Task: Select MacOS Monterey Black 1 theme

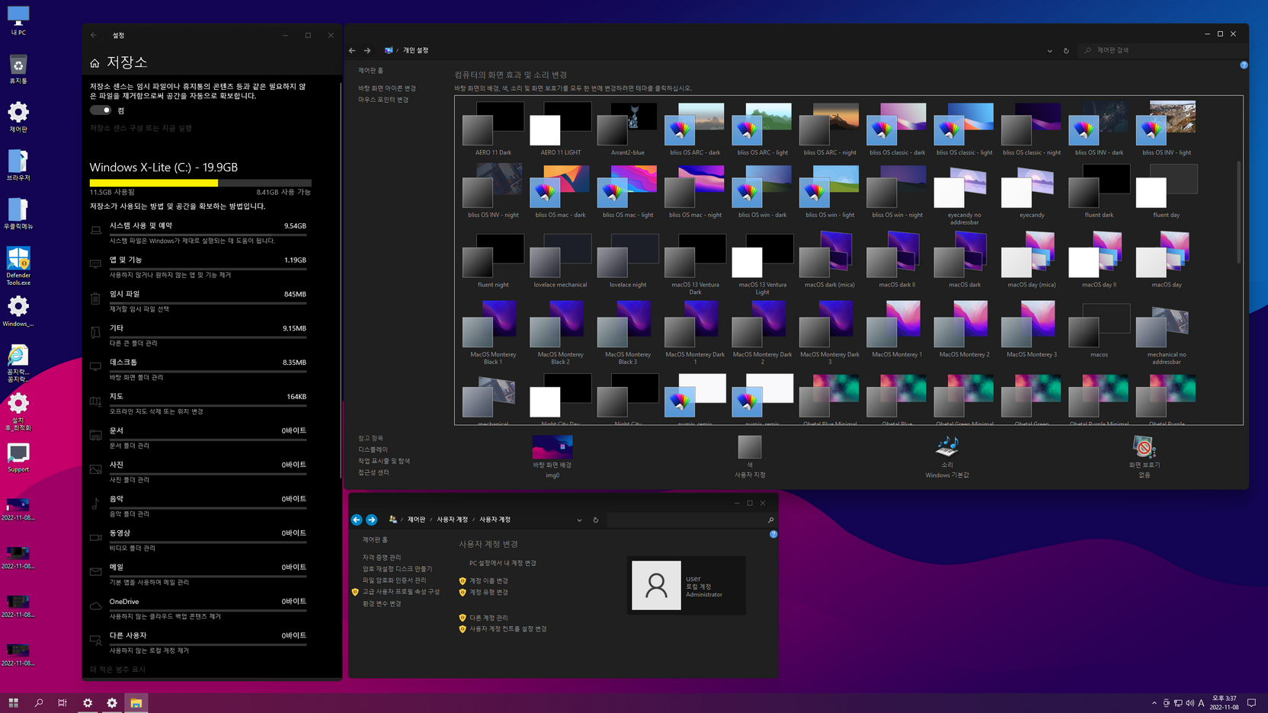Action: point(493,332)
